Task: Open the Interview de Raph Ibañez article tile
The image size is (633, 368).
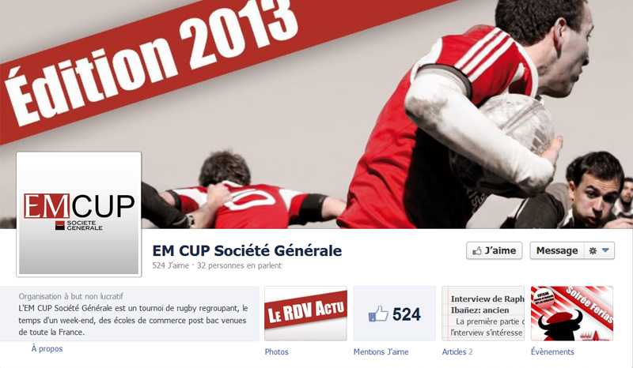Action: point(483,314)
